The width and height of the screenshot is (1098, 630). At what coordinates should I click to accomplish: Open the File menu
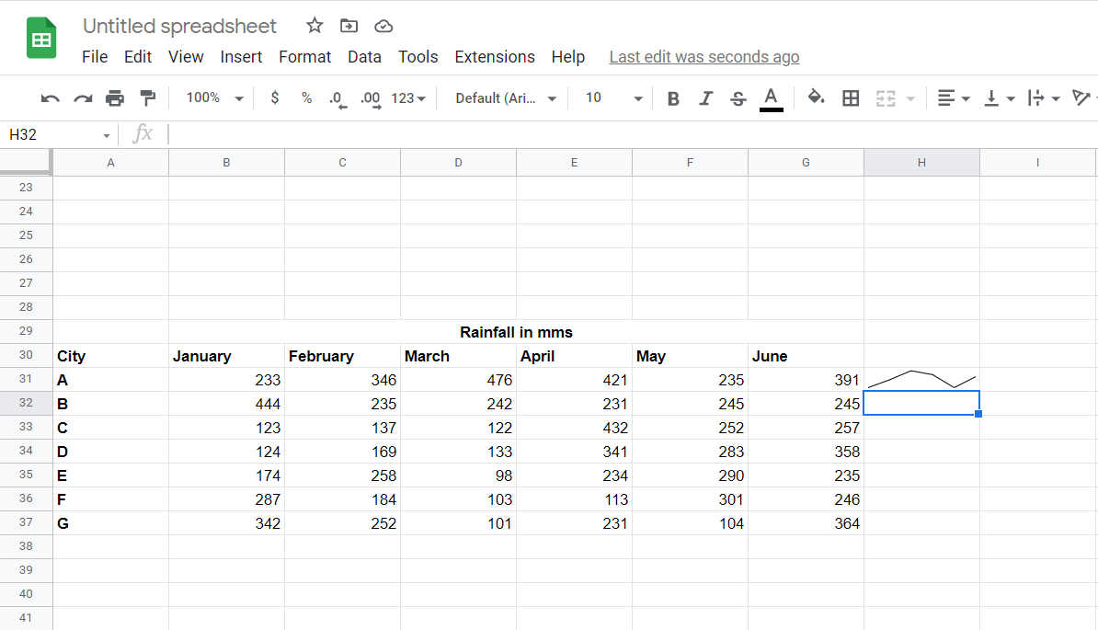tap(95, 57)
